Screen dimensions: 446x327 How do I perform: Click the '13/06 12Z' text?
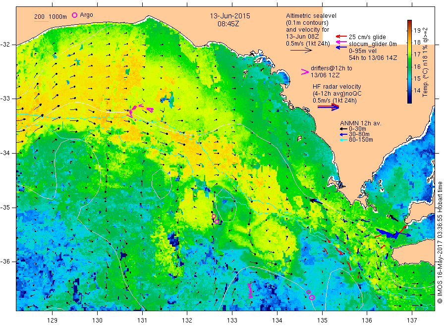(x=325, y=75)
